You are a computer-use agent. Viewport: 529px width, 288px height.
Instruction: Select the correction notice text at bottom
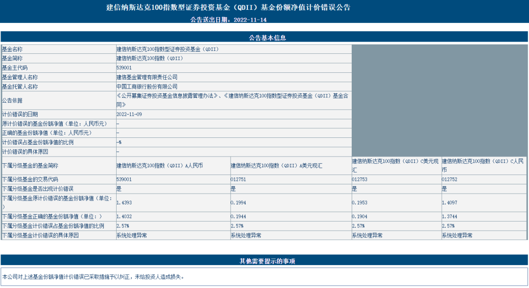pos(94,277)
